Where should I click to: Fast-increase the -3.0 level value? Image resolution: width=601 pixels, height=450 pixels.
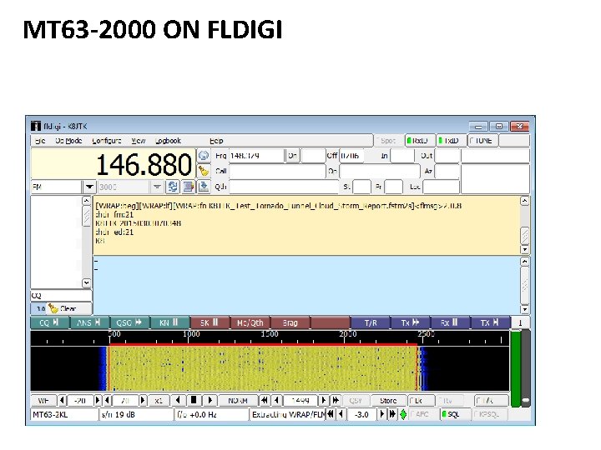[392, 414]
